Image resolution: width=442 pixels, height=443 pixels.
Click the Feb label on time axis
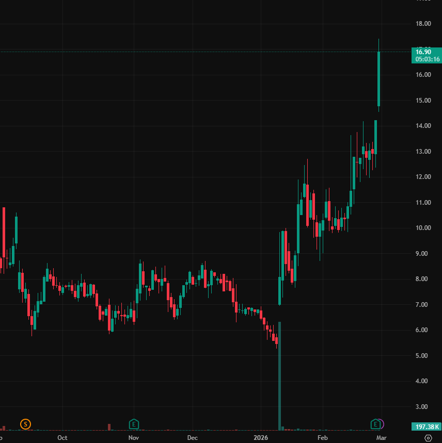pyautogui.click(x=322, y=438)
